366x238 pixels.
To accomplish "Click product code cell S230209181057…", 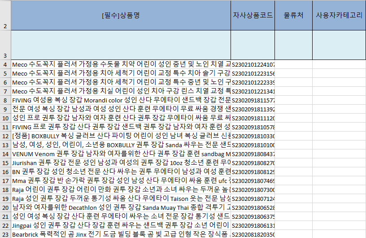I will pos(253,127).
